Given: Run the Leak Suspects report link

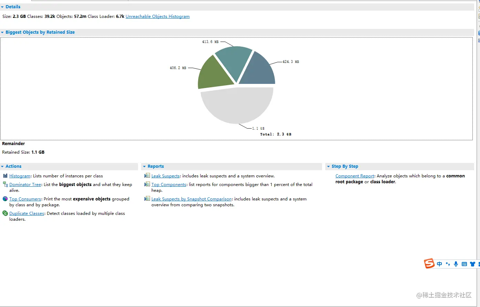Looking at the screenshot, I should pos(166,176).
